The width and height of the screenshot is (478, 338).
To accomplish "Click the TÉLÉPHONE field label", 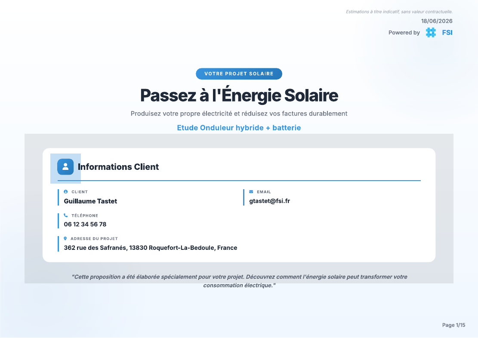I will pyautogui.click(x=85, y=215).
